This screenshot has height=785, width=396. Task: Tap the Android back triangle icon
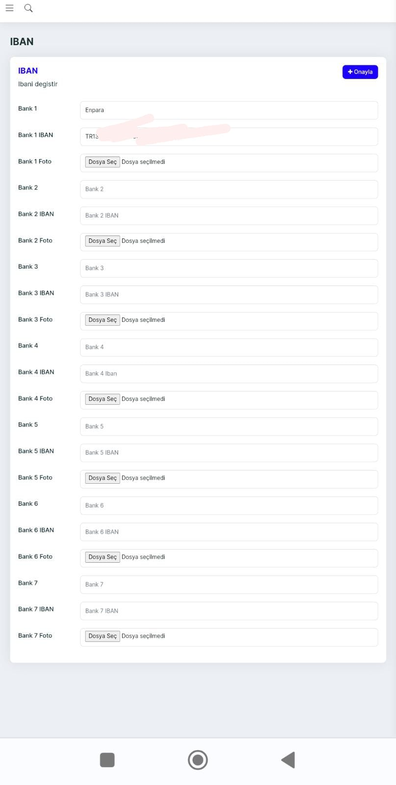point(288,759)
